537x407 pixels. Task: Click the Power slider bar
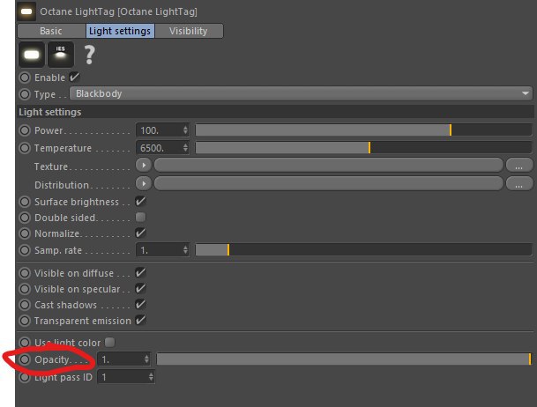click(x=363, y=130)
